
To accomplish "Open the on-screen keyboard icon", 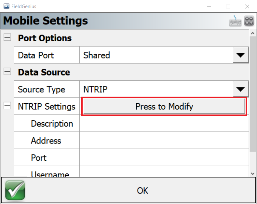I will [x=235, y=21].
